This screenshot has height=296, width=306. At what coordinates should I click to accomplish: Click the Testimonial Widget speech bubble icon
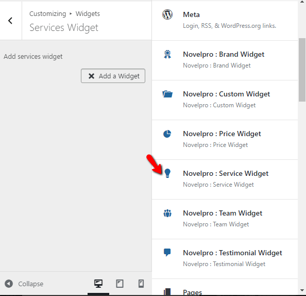tap(167, 253)
